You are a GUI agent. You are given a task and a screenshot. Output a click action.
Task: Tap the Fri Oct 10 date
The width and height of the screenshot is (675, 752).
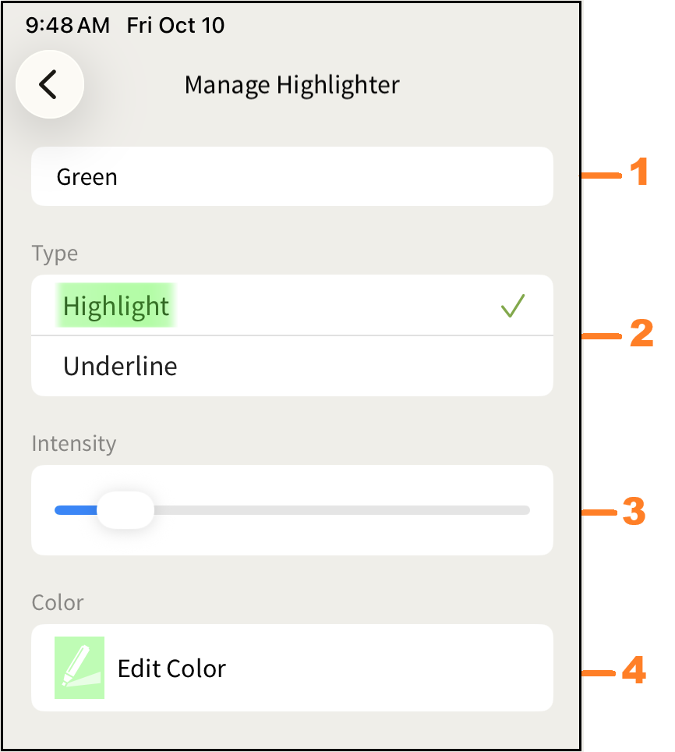(x=175, y=26)
